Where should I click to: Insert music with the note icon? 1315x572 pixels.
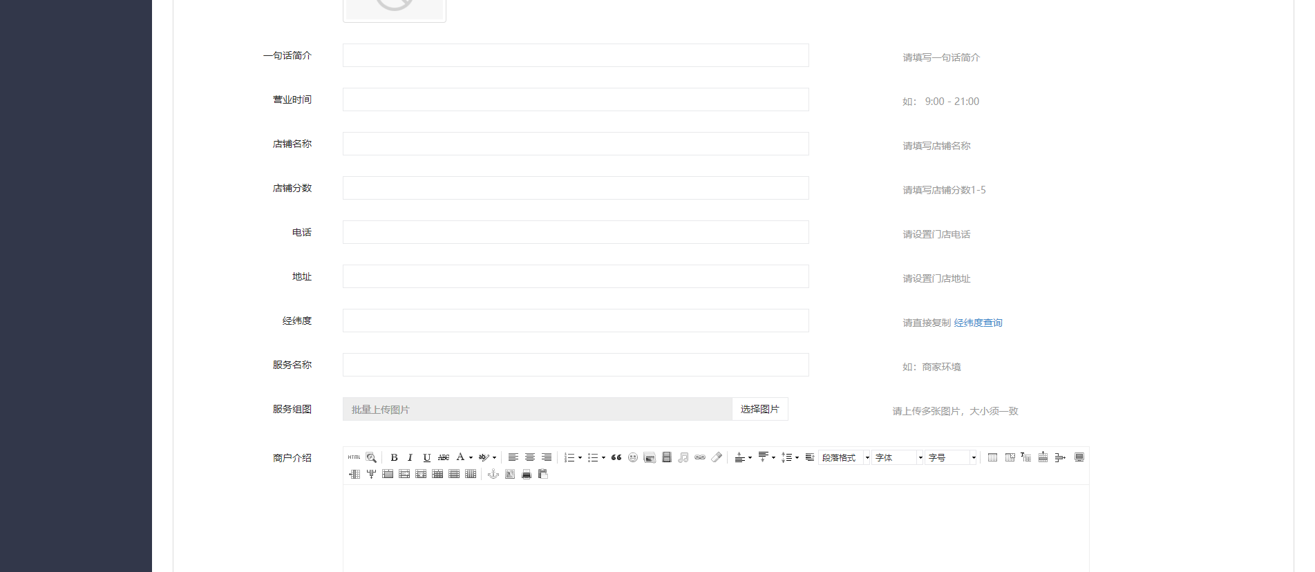[683, 457]
